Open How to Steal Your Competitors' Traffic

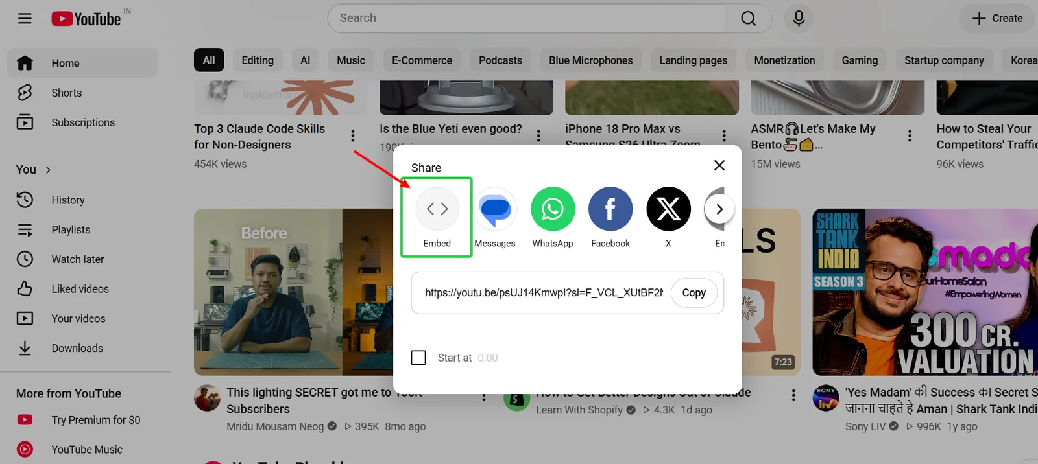[x=987, y=137]
